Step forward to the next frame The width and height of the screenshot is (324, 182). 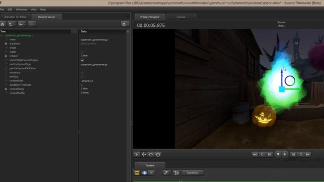point(293,155)
